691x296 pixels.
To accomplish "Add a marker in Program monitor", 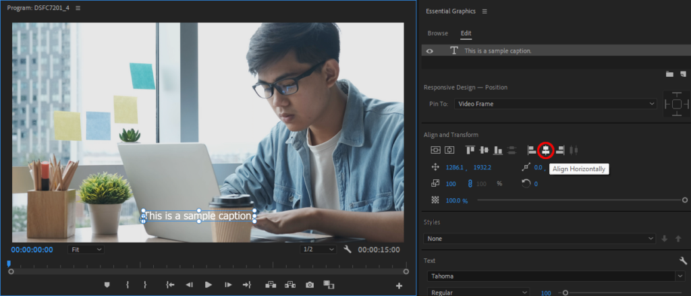I will (107, 285).
